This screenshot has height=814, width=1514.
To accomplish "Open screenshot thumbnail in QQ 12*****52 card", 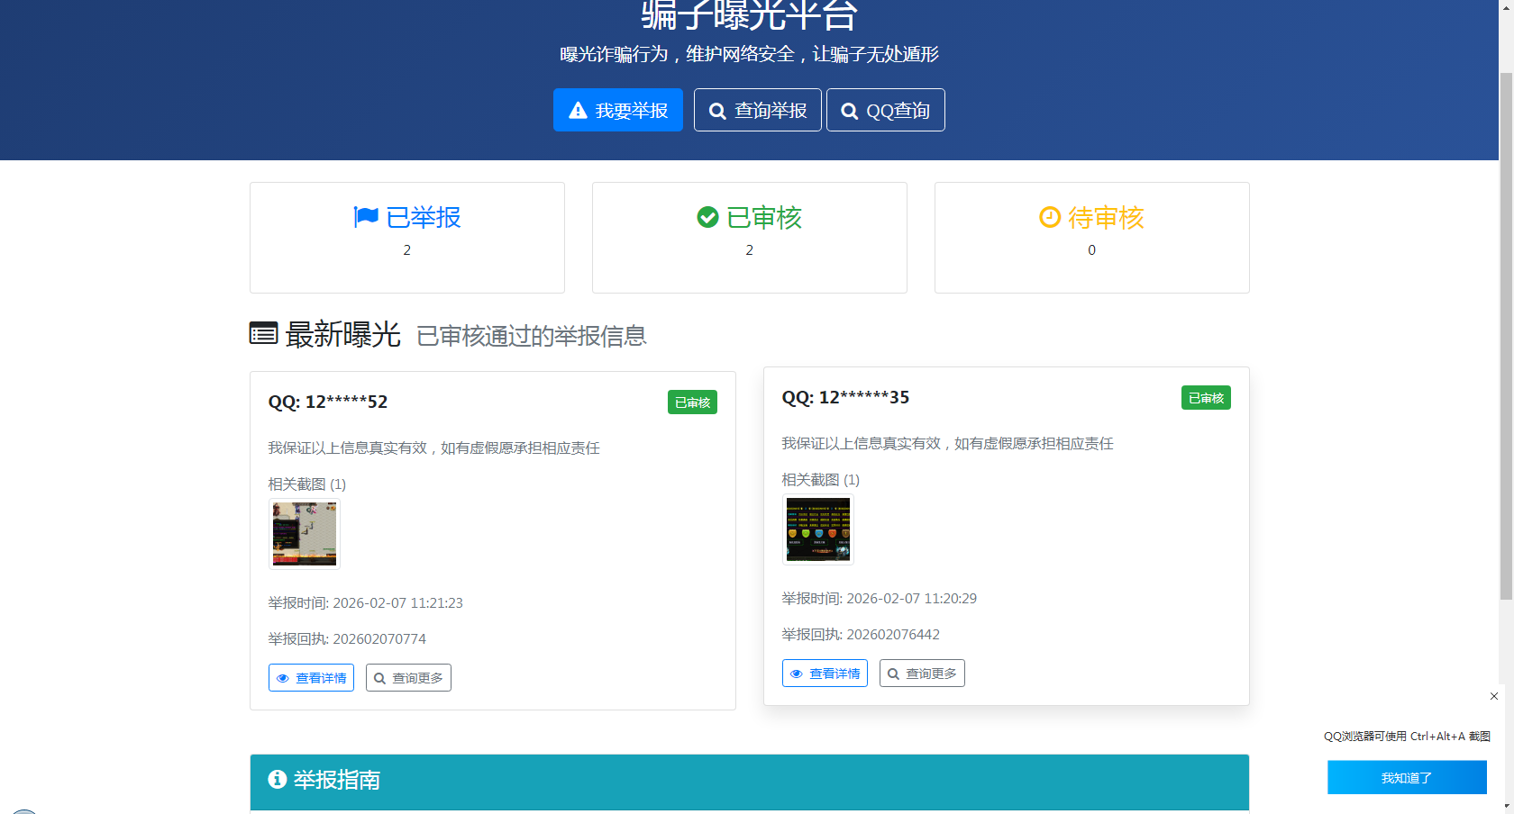I will pyautogui.click(x=305, y=534).
